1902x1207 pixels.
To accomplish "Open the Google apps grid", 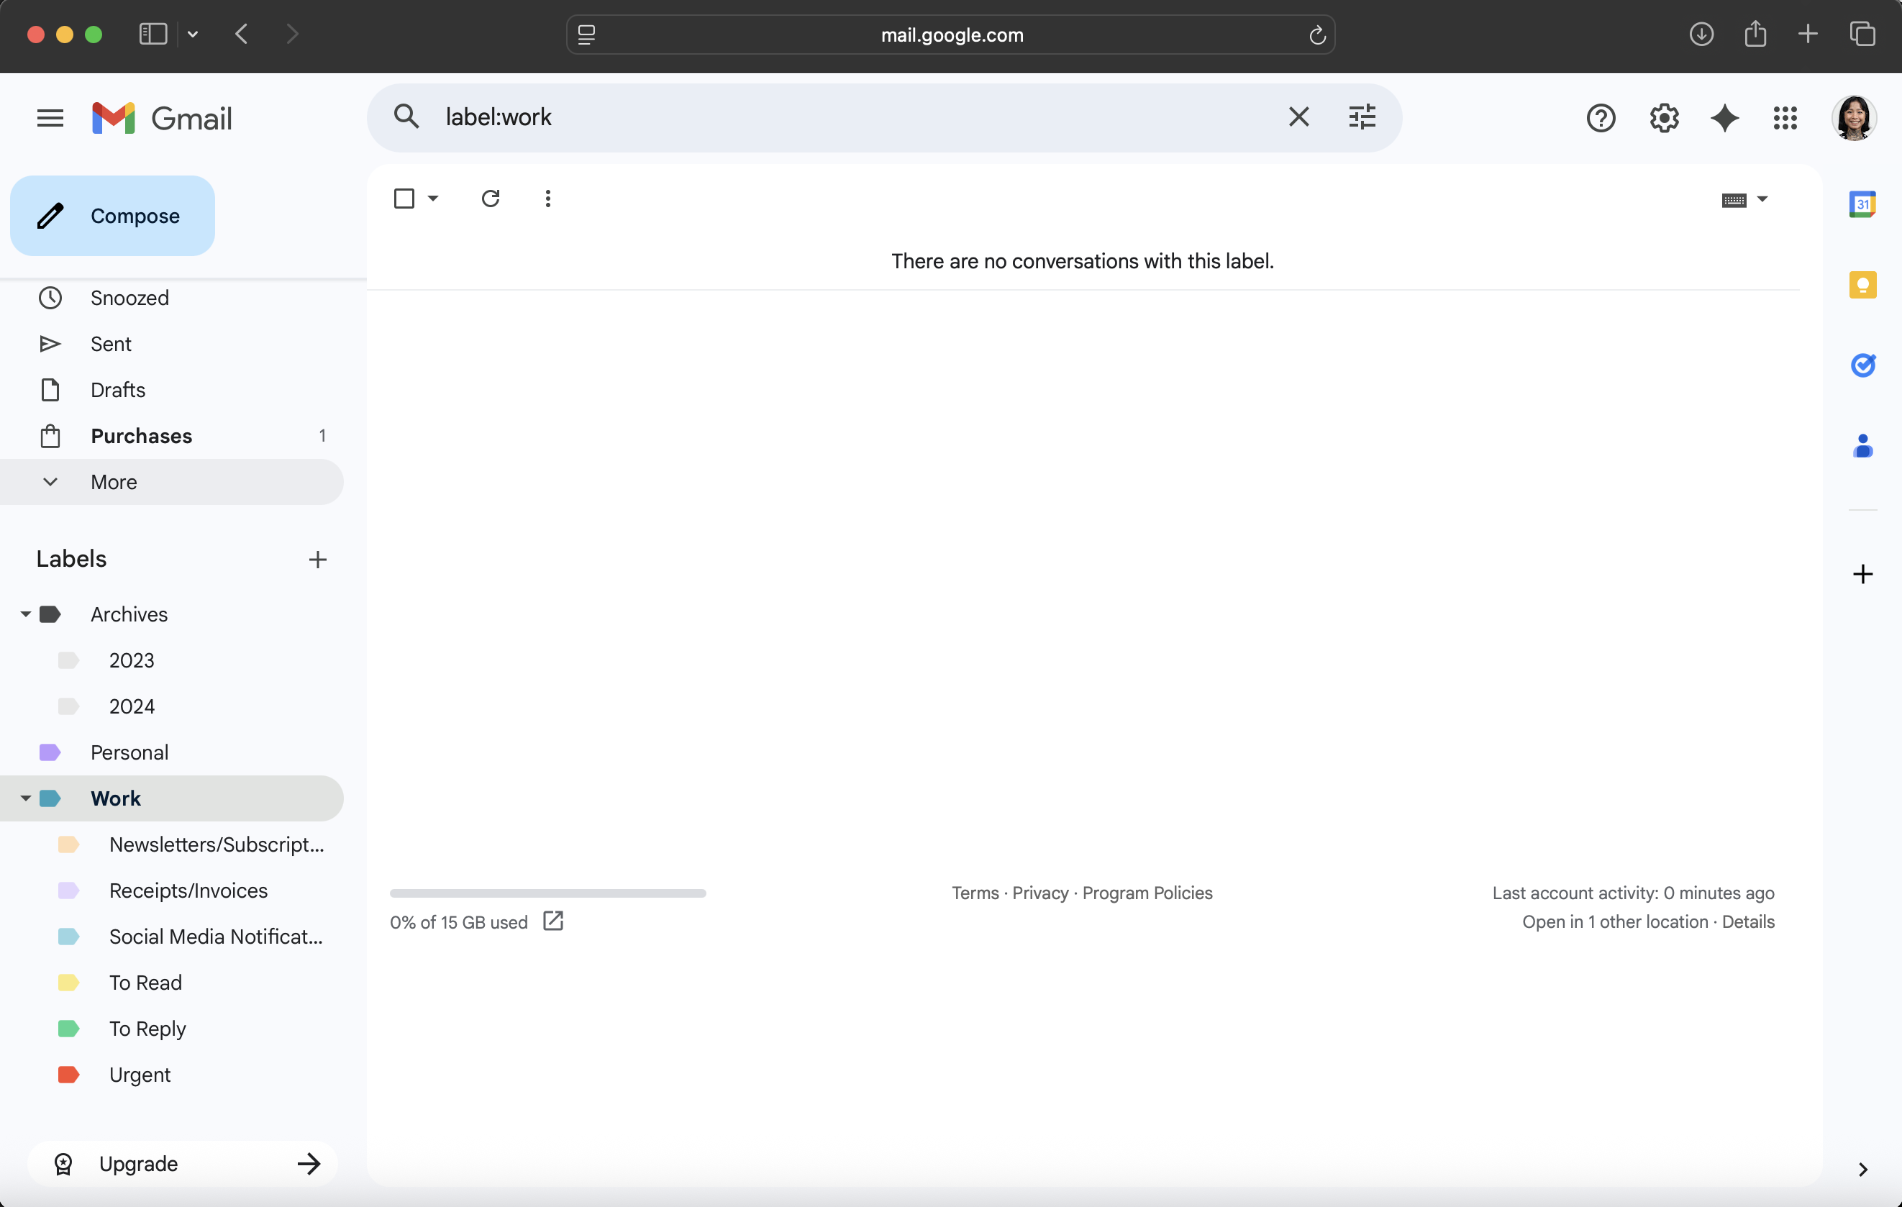I will [1784, 119].
